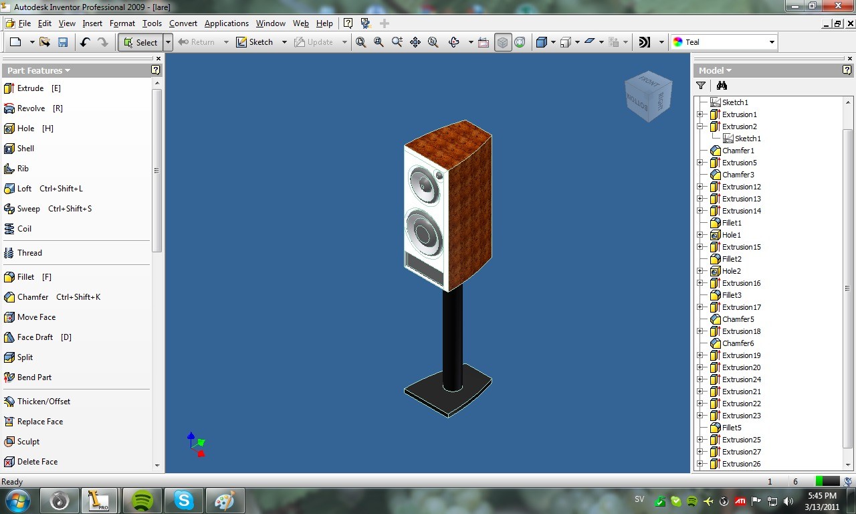Click the ViewCube in the viewport

click(x=645, y=96)
